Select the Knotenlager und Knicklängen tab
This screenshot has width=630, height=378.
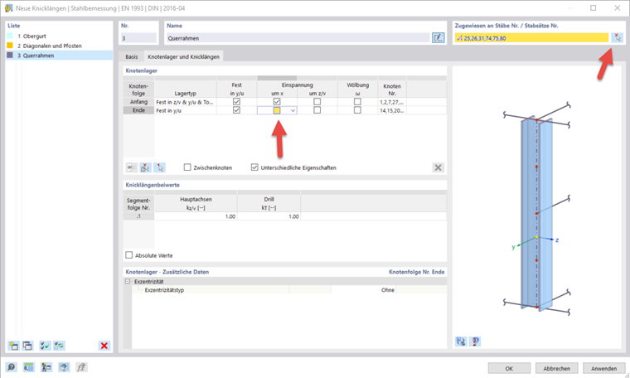(183, 56)
